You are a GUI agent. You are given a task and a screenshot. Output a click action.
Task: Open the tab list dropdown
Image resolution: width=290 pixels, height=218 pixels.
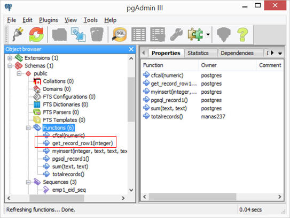[x=280, y=53]
